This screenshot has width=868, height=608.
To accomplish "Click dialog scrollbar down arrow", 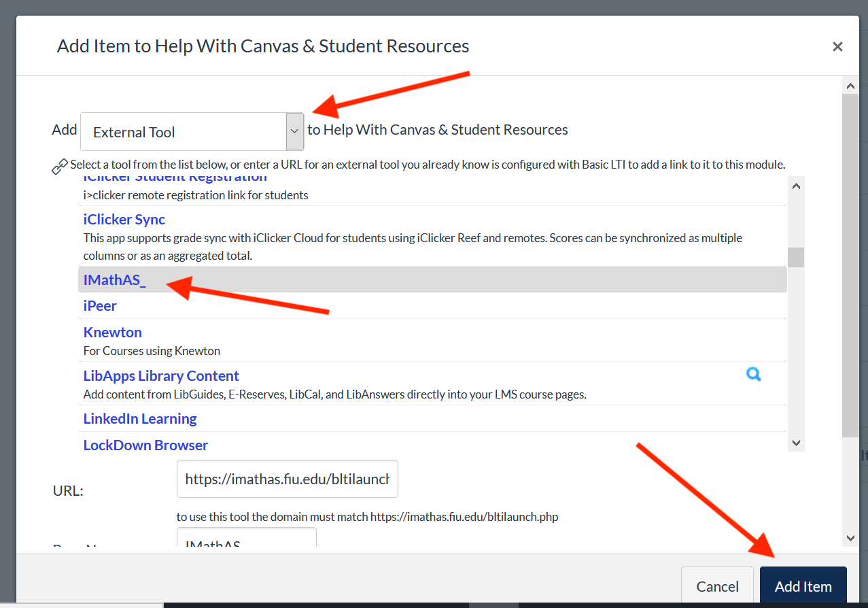I will click(850, 538).
